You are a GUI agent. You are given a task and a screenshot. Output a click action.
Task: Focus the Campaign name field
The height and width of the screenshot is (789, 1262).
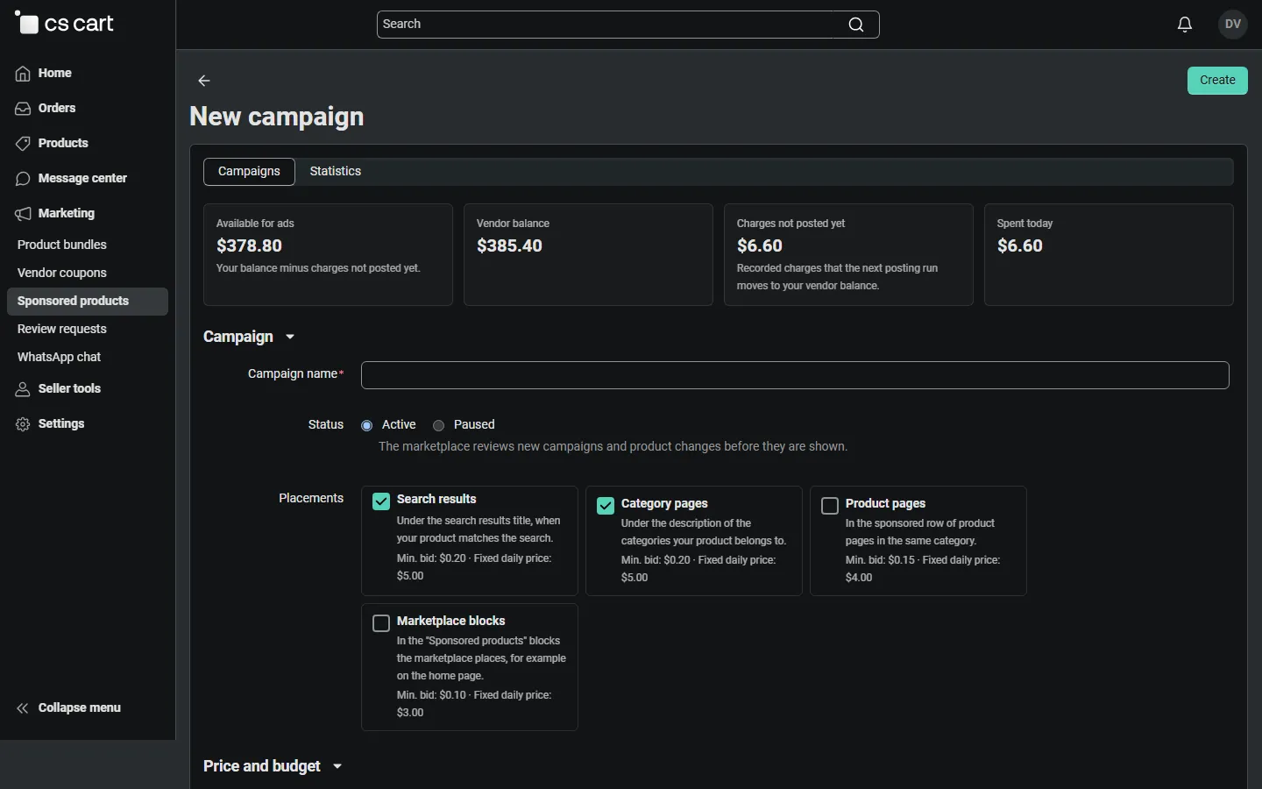[x=796, y=375]
